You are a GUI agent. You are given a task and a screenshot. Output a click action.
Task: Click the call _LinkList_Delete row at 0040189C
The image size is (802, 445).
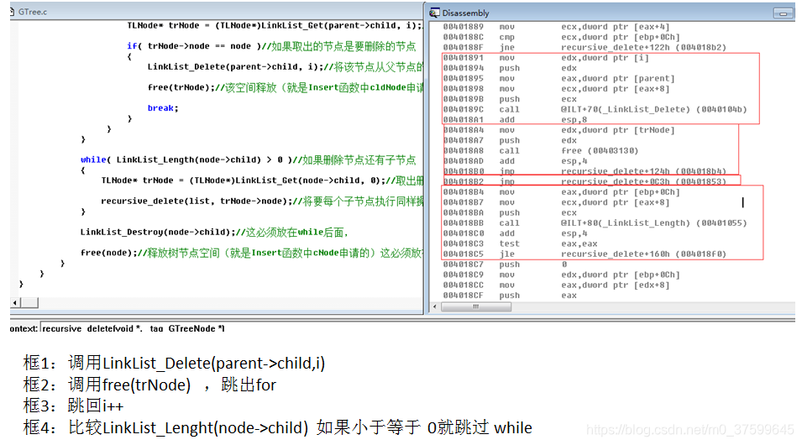595,109
